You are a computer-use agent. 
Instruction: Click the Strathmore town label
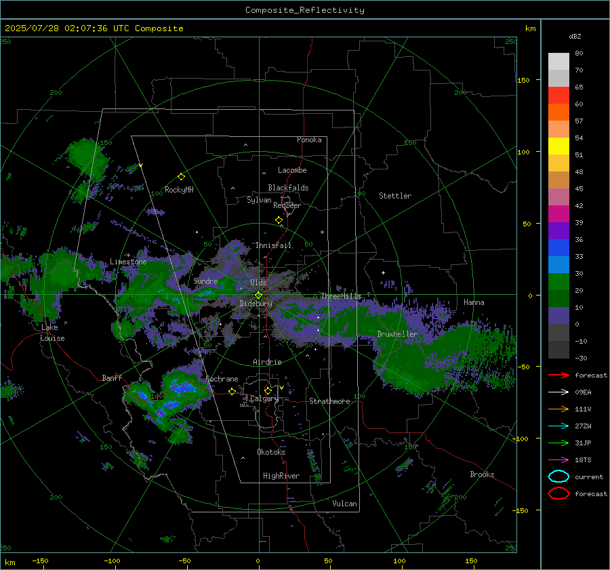click(x=329, y=401)
